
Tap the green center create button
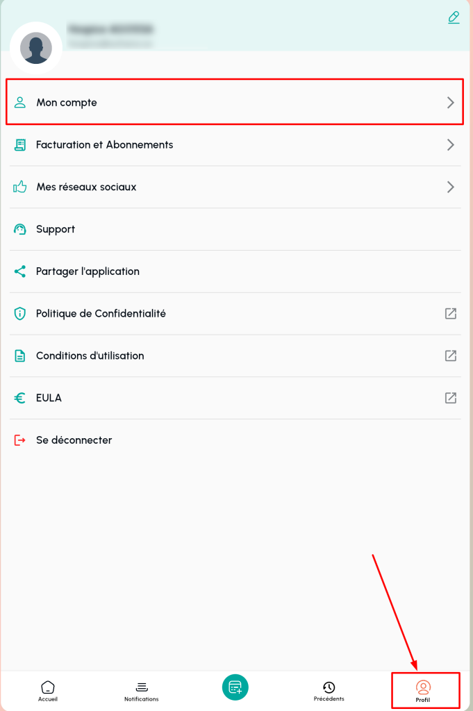[x=235, y=687]
